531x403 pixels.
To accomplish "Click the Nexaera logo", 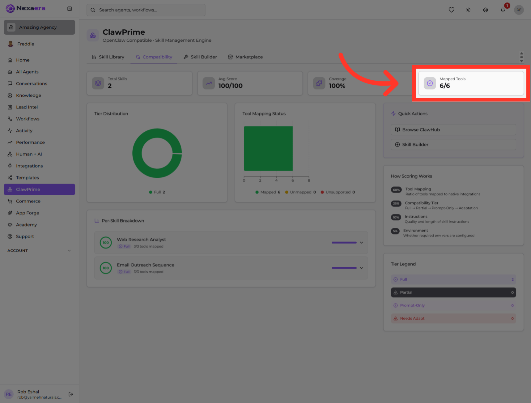I will click(x=26, y=8).
